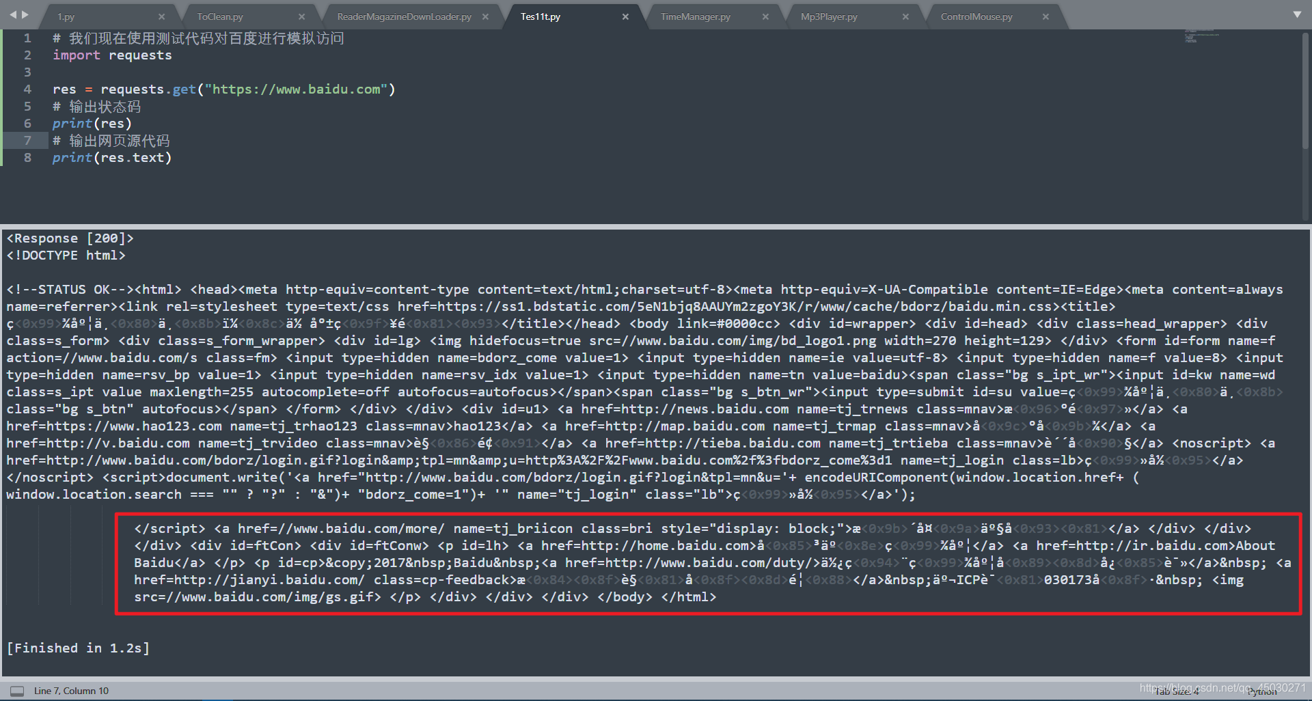Click the Line 7, Column 10 indicator
Screen dimensions: 1312x701
tap(72, 691)
